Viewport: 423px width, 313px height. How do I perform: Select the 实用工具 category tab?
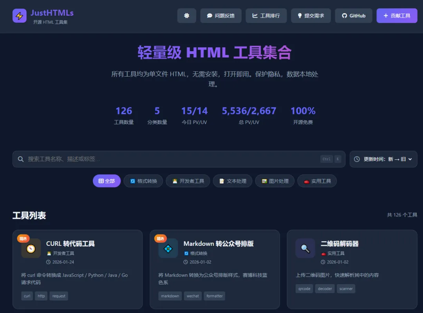(317, 181)
